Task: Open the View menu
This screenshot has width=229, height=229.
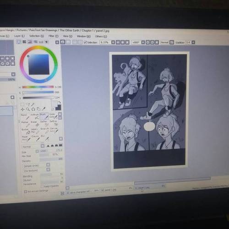Action: 68,36
